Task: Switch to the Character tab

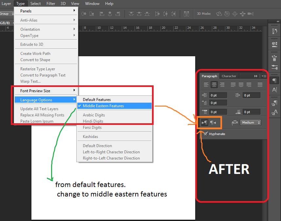Action: click(229, 76)
